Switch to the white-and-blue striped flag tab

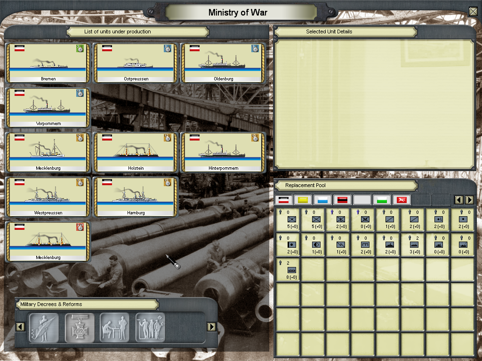coord(323,200)
